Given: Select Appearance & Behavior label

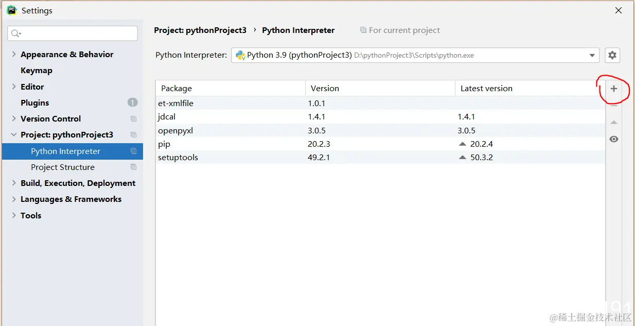Looking at the screenshot, I should click(x=67, y=54).
